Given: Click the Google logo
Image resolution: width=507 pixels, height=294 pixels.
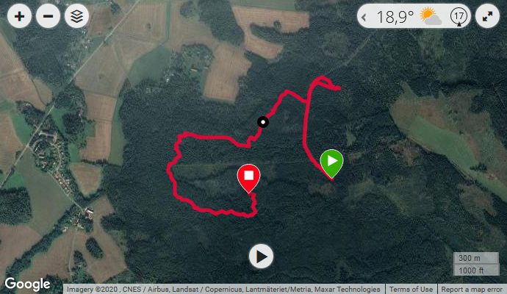Looking at the screenshot, I should coord(27,284).
